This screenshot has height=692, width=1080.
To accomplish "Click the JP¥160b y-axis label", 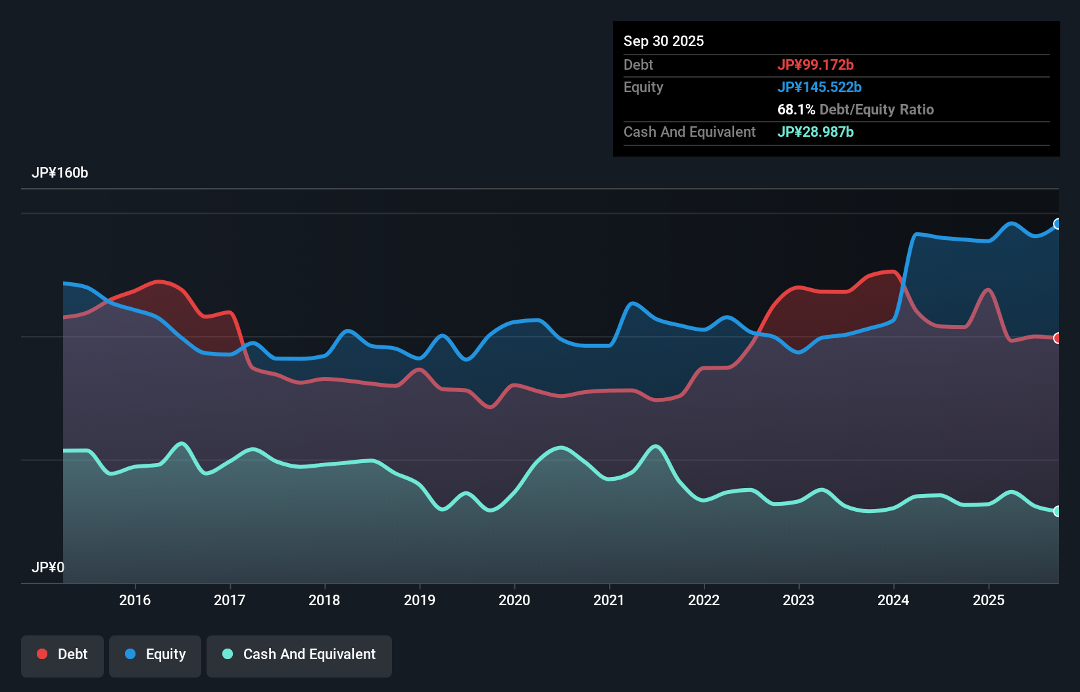I will point(60,173).
